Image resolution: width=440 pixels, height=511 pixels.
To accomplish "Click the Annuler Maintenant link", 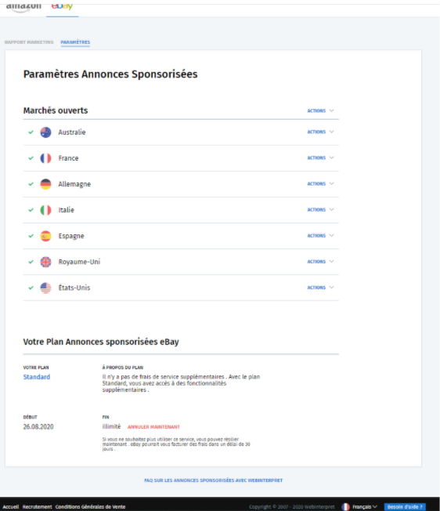I will tap(153, 427).
